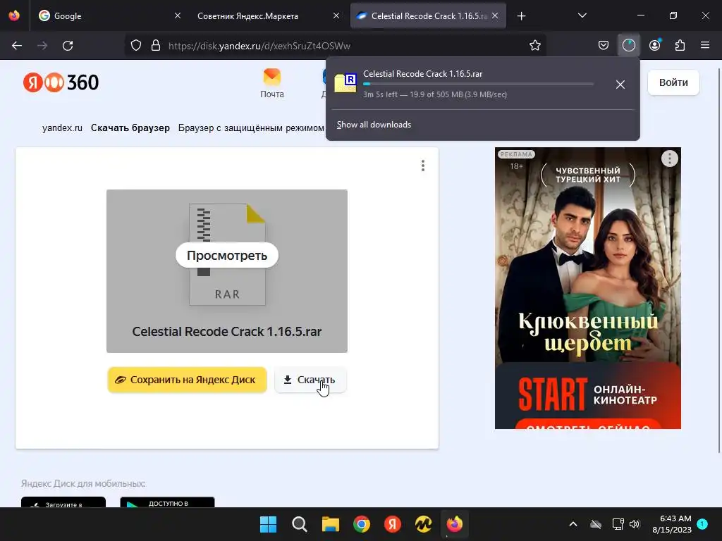The image size is (722, 541).
Task: Click Сохранить на Яндекс Диск button
Action: pos(188,380)
